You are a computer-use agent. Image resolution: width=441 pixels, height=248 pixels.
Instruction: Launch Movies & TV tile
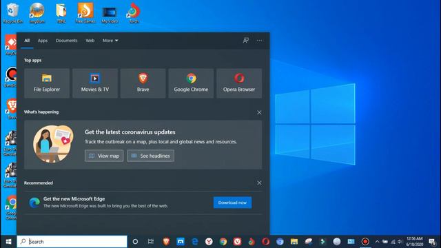95,83
